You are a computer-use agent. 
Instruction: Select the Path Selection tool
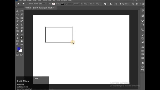pos(22,38)
